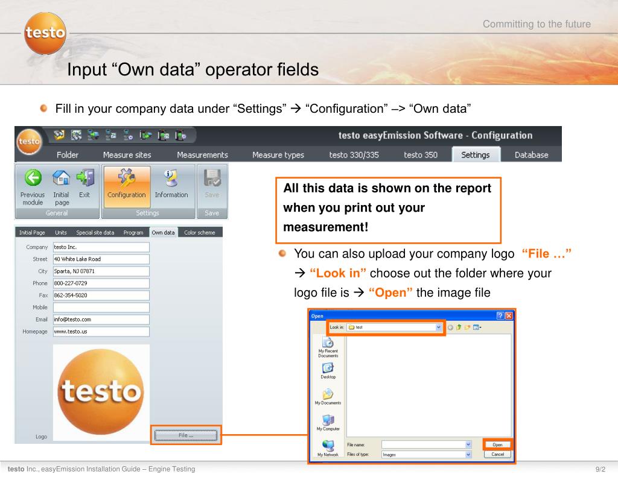Screen dimensions: 618x477
Task: Click the Fax field with 862-354-5020
Action: [101, 295]
